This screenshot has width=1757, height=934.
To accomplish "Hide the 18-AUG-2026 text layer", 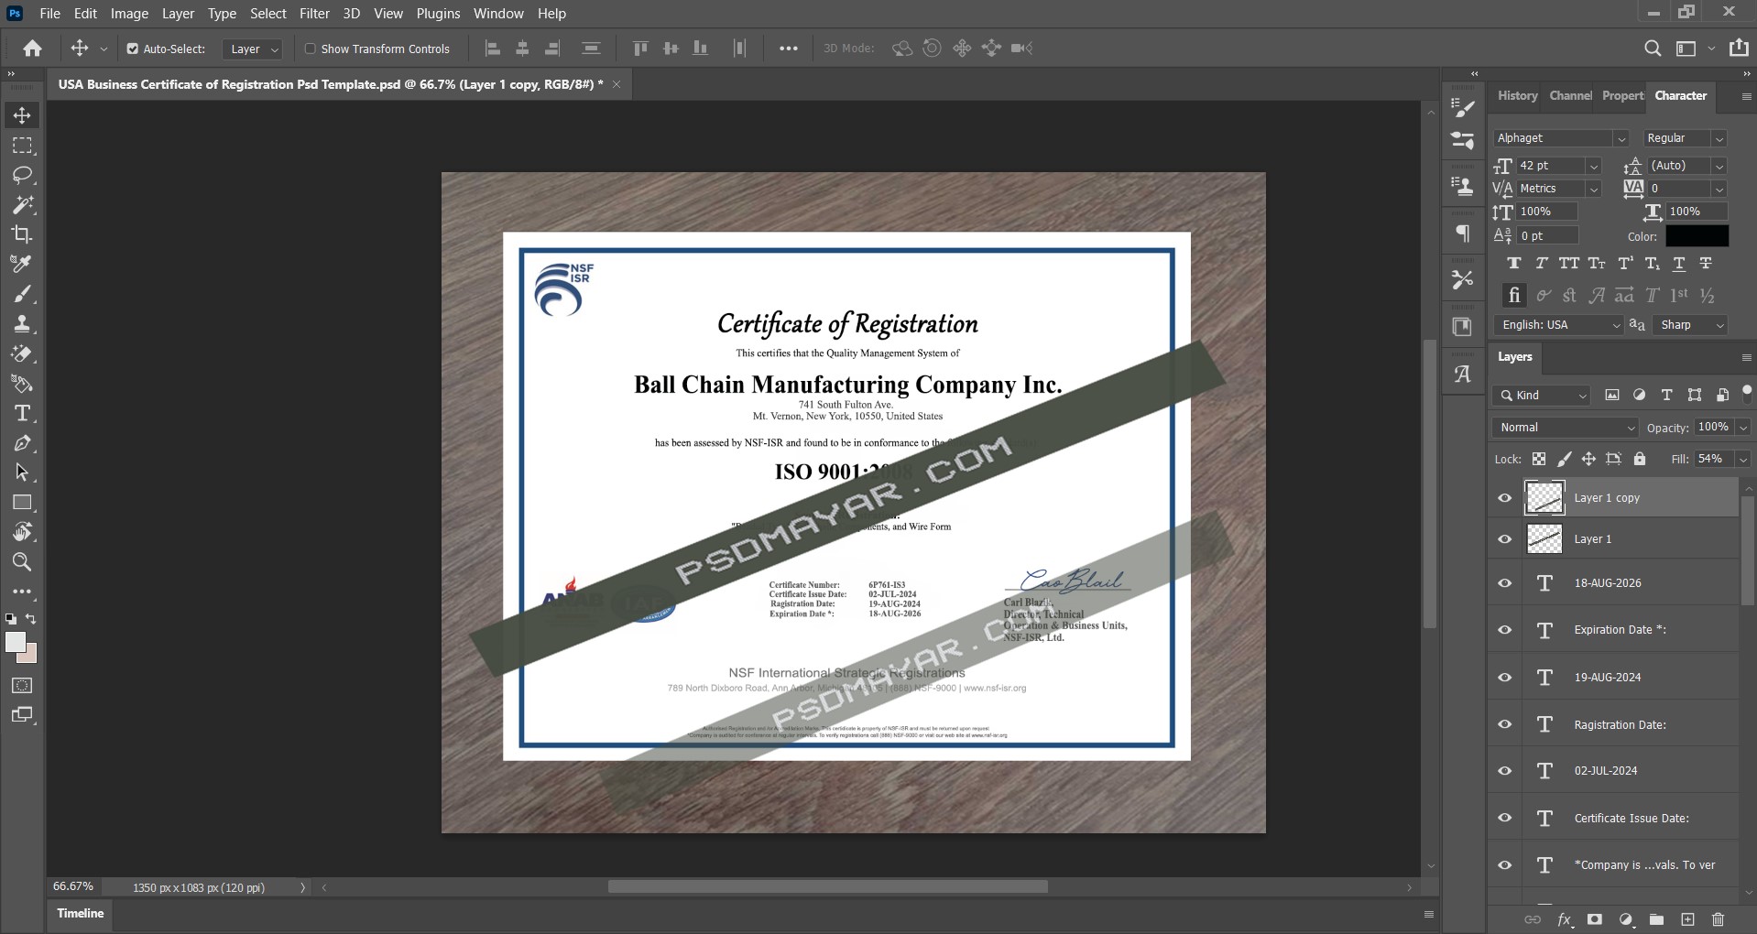I will (1504, 583).
